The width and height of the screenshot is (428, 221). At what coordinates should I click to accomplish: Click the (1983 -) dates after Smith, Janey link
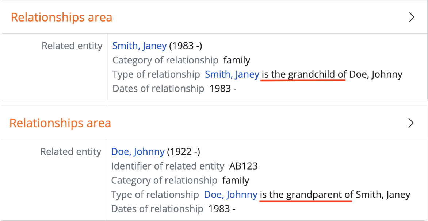[x=186, y=46]
